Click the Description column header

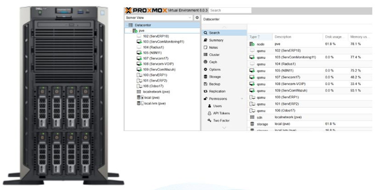click(283, 37)
